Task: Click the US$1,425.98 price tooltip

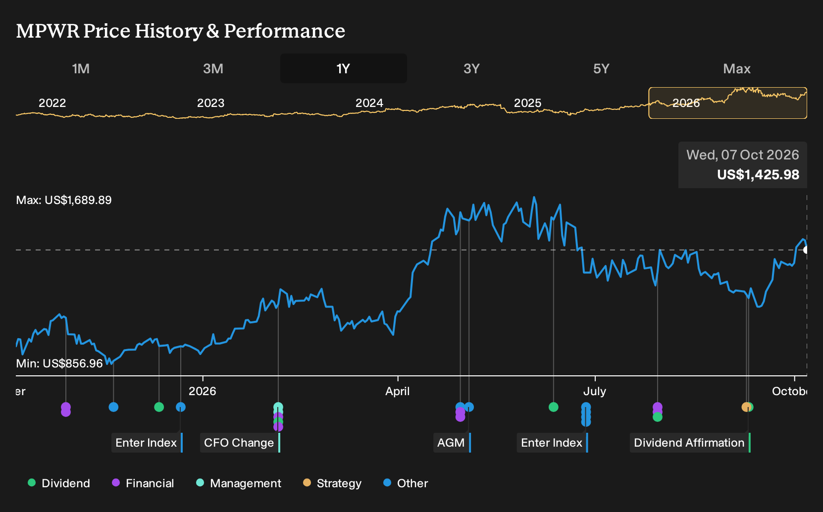Action: coord(758,175)
